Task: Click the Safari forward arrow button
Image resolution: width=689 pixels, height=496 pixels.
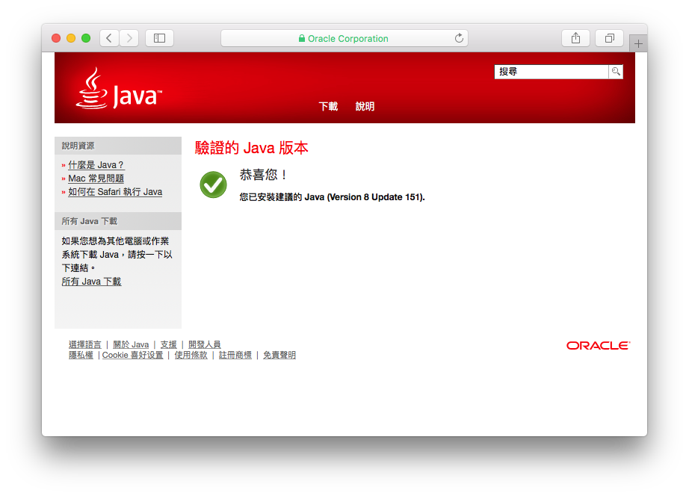Action: [x=129, y=38]
